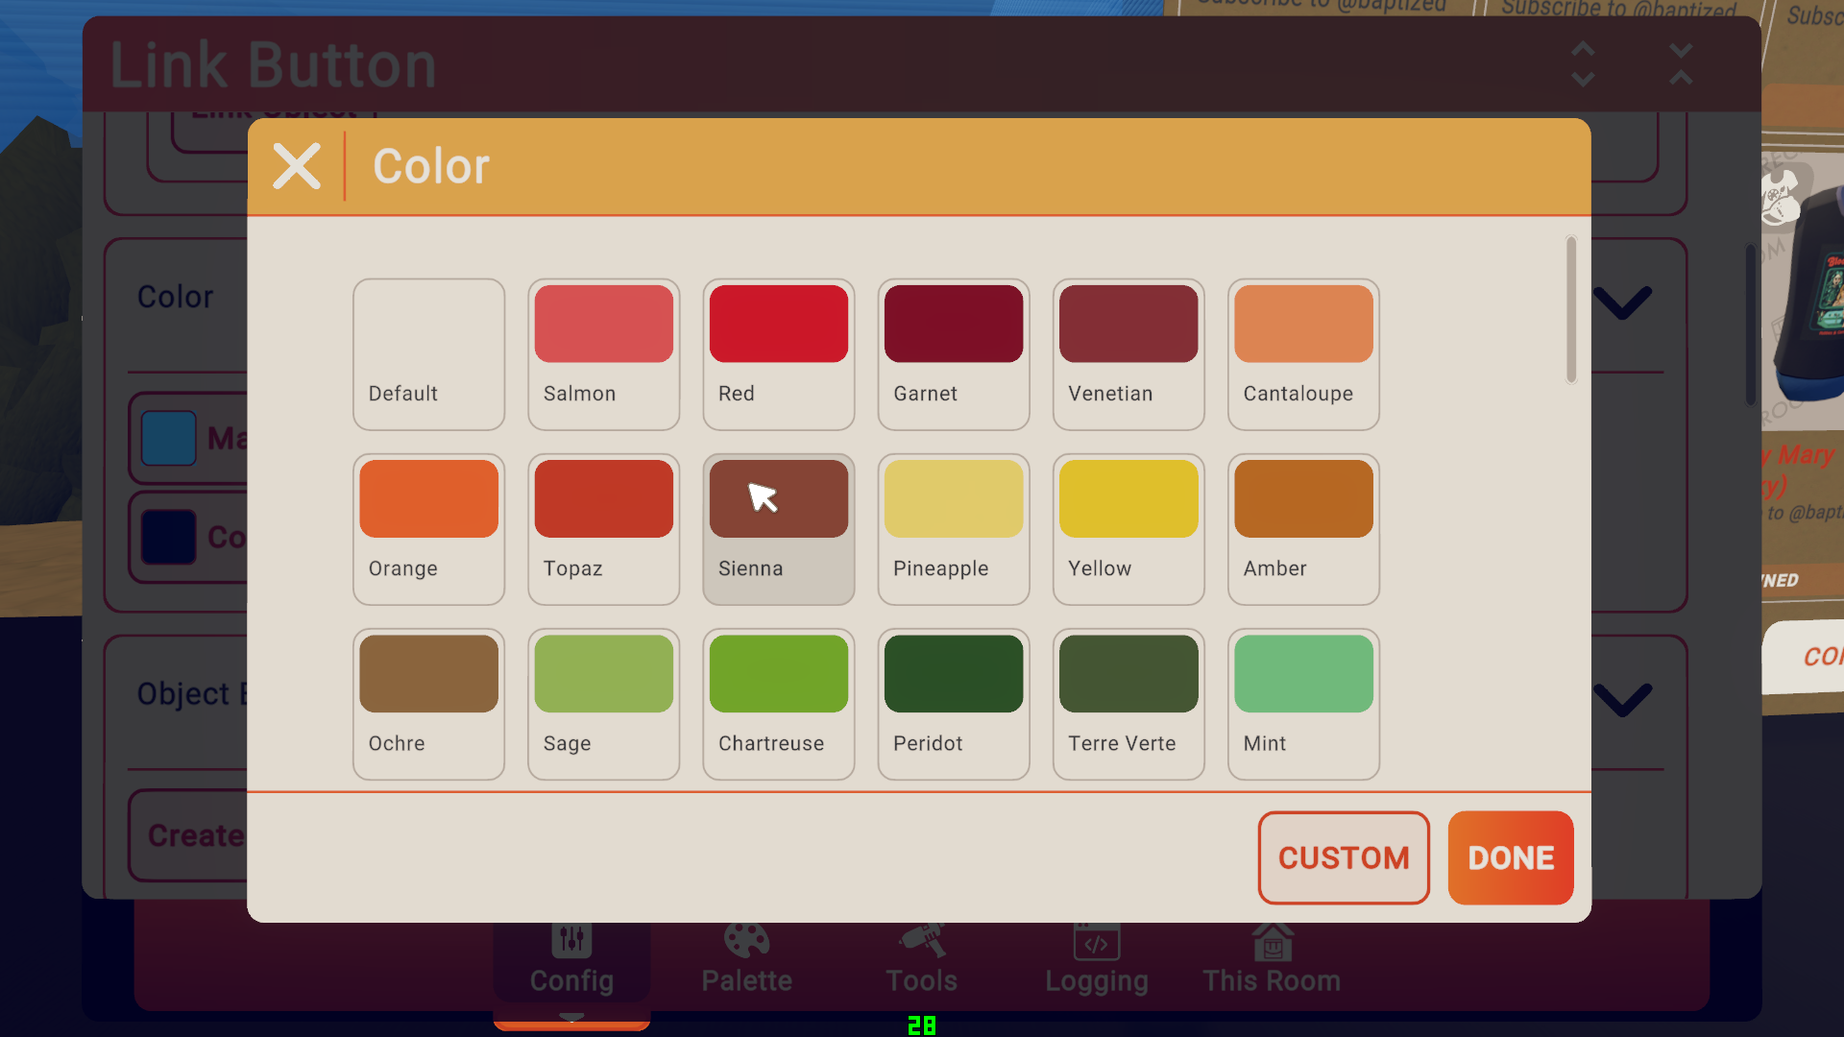1844x1037 pixels.
Task: Close the Color dialog with X
Action: 296,166
